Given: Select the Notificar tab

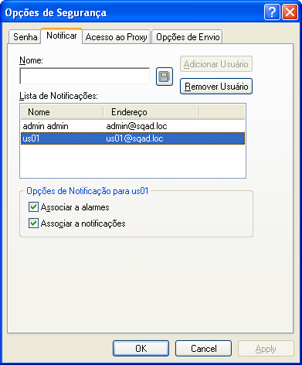Looking at the screenshot, I should [x=62, y=36].
